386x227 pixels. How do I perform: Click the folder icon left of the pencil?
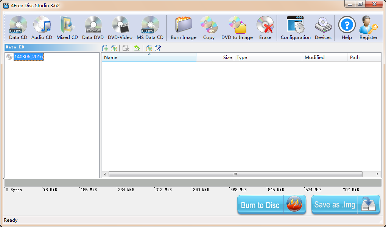149,48
